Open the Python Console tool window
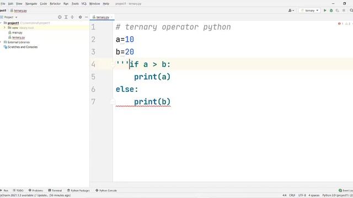Viewport: 353px width, 198px height. point(106,190)
